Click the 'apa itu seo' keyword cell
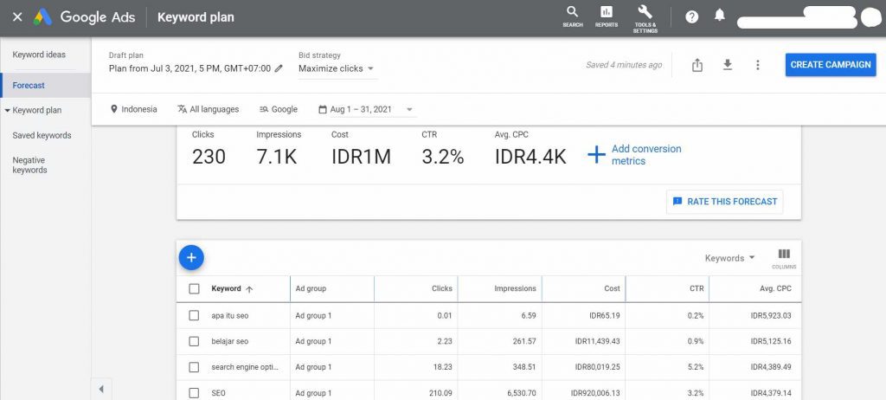The height and width of the screenshot is (400, 886). point(229,316)
